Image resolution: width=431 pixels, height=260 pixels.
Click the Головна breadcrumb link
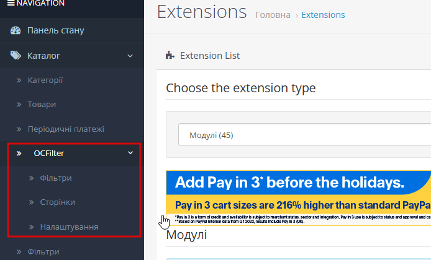coord(273,15)
